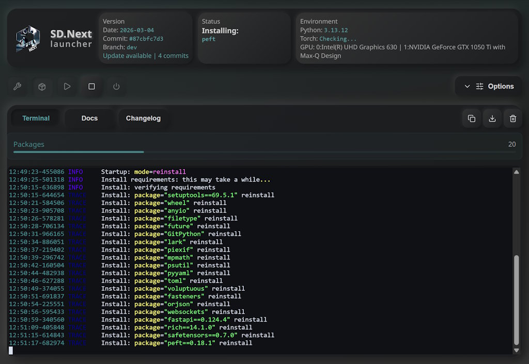Screen dimensions: 529x364
Task: Click the voluptuous reinstall log line
Action: tap(127, 288)
